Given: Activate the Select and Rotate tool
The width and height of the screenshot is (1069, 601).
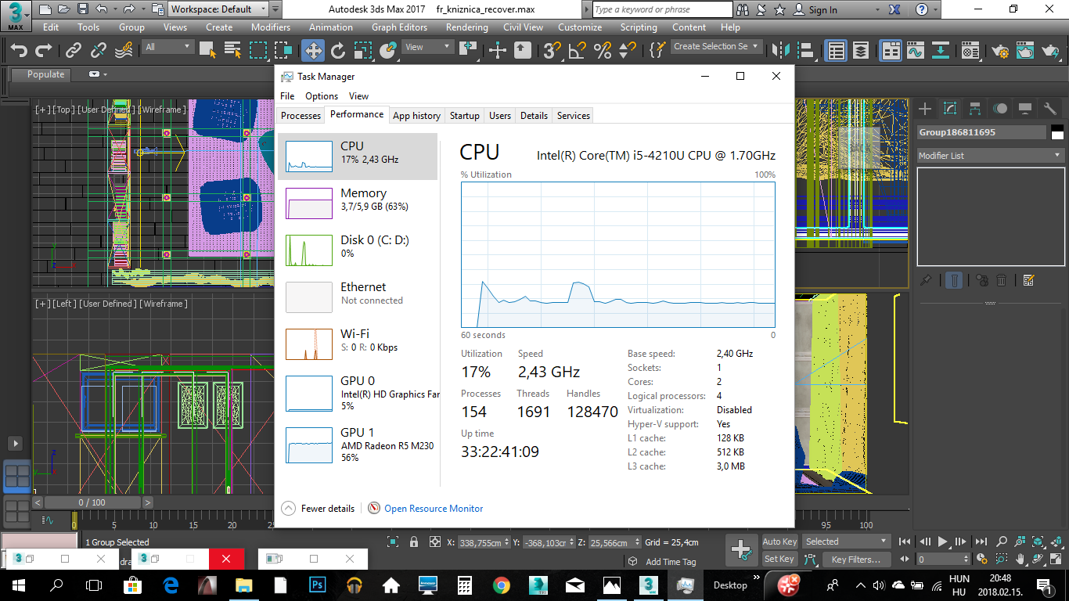Looking at the screenshot, I should 338,51.
